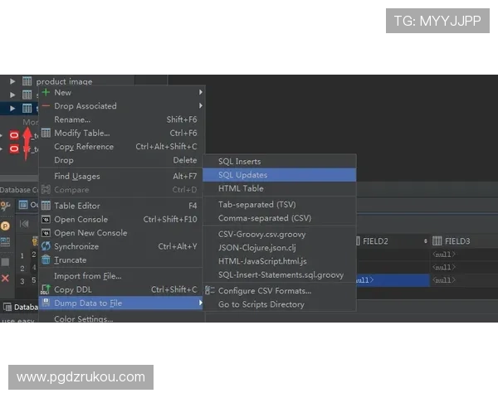This screenshot has height=398, width=498.
Task: Click the Table Editor icon
Action: click(x=46, y=206)
